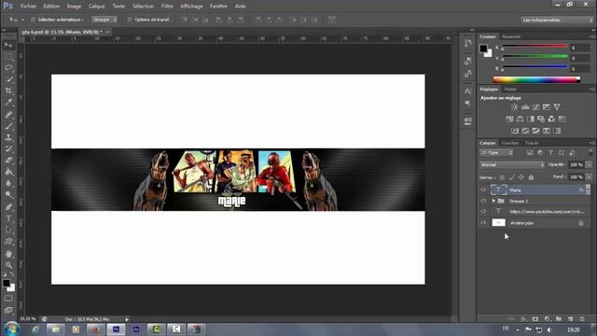This screenshot has width=597, height=336.
Task: Select the Clone Stamp tool
Action: click(x=8, y=137)
